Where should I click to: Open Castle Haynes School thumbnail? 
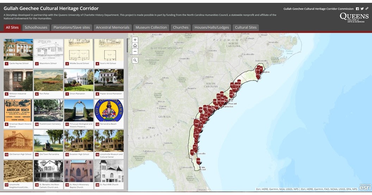click(18, 53)
